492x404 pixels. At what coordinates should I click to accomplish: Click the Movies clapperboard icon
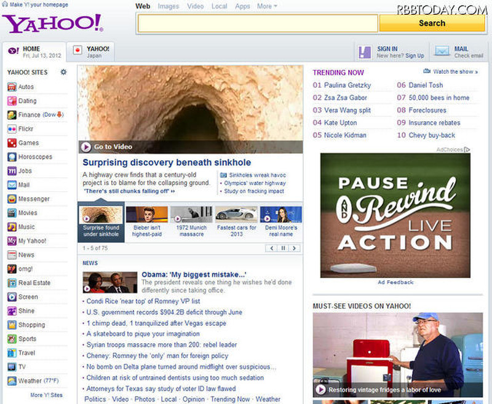point(12,213)
